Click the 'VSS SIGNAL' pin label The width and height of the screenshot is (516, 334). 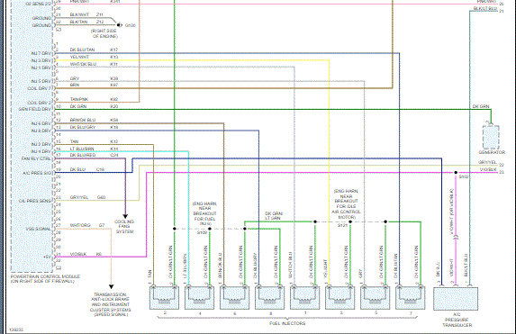pyautogui.click(x=39, y=229)
